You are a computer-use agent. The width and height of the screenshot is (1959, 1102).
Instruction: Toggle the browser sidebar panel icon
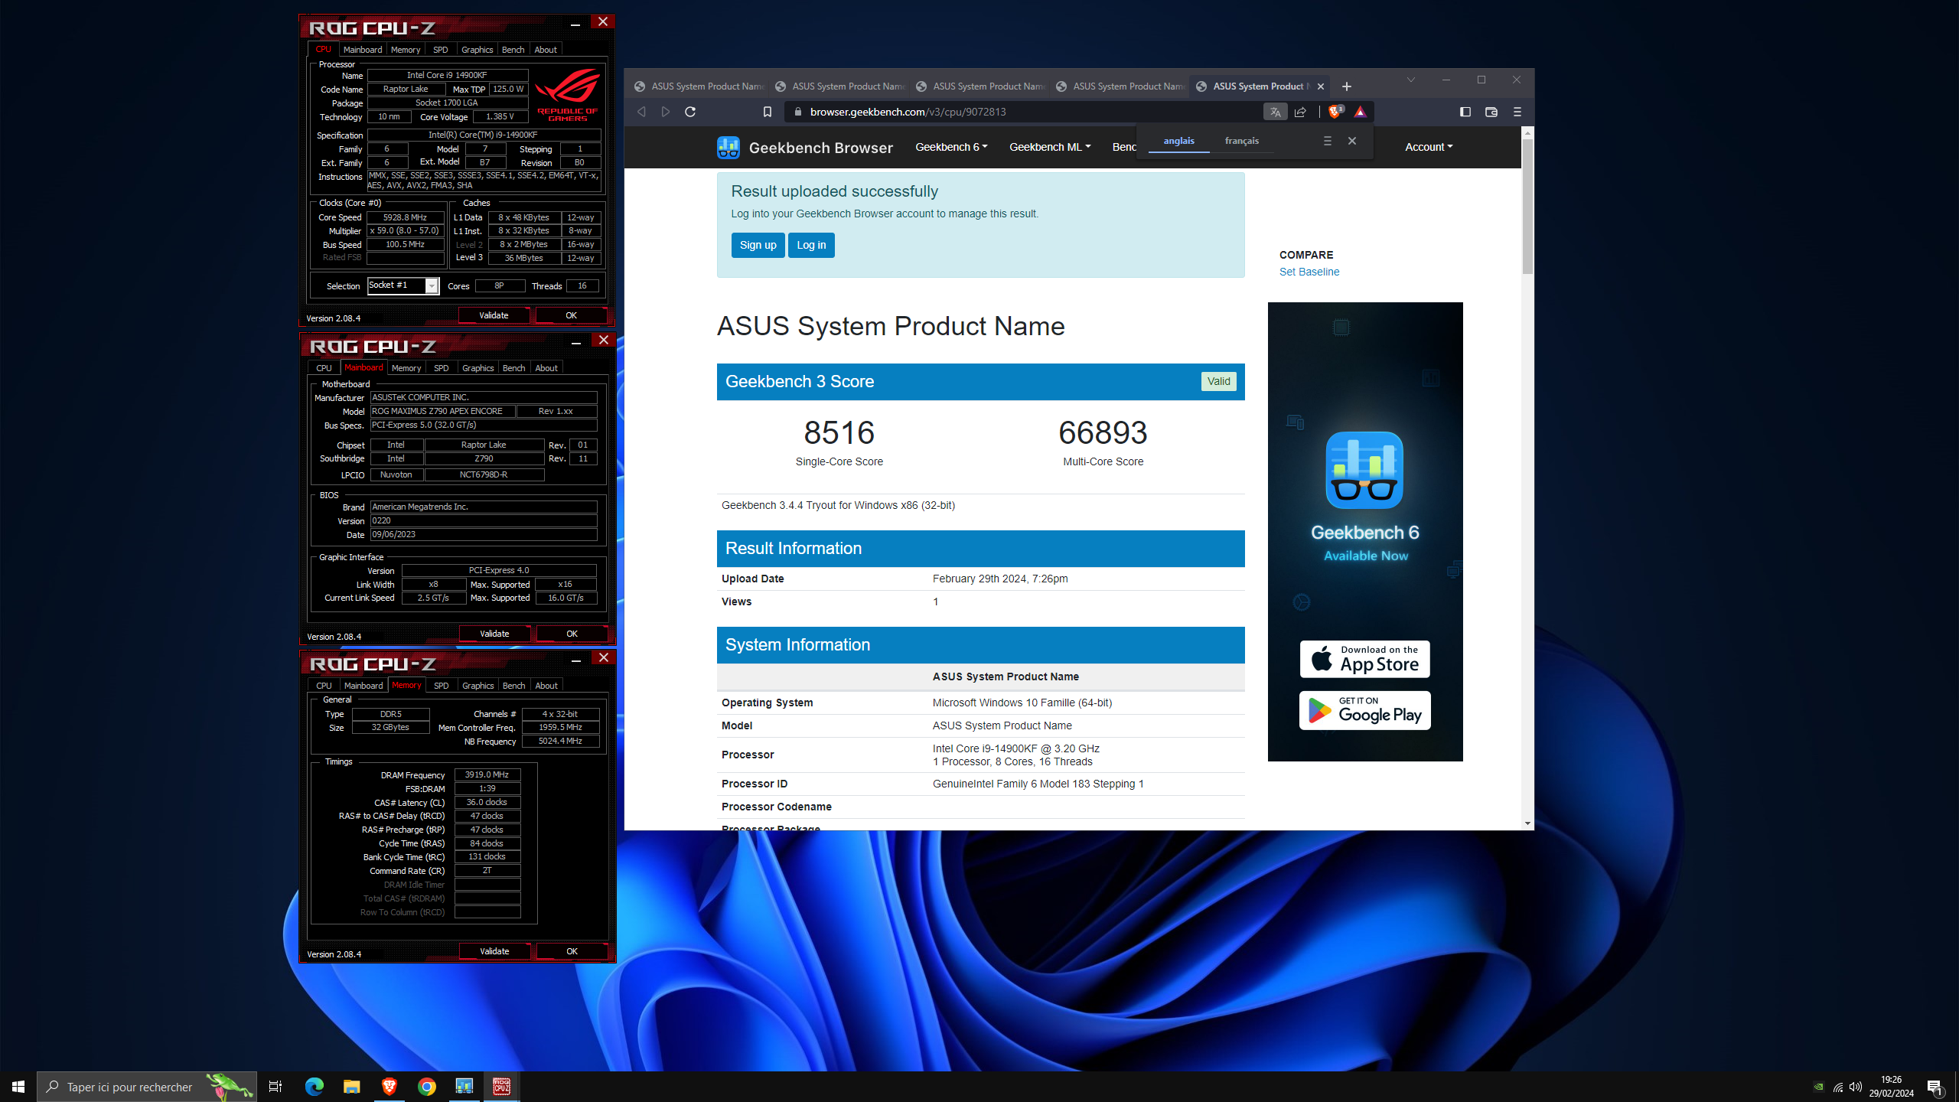click(1465, 112)
